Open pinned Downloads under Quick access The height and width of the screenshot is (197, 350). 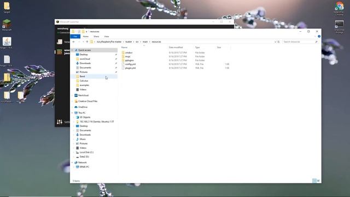(x=85, y=63)
